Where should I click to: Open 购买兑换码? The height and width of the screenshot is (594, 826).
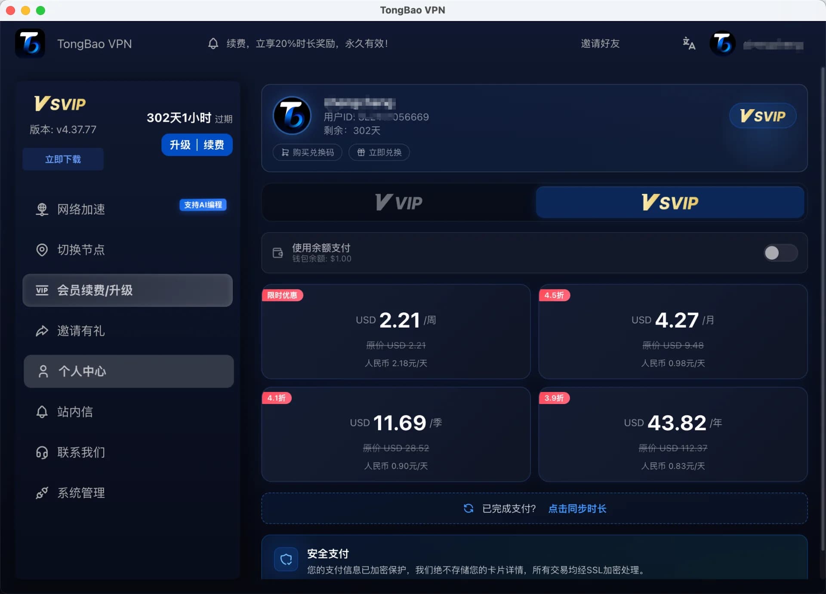(x=307, y=152)
